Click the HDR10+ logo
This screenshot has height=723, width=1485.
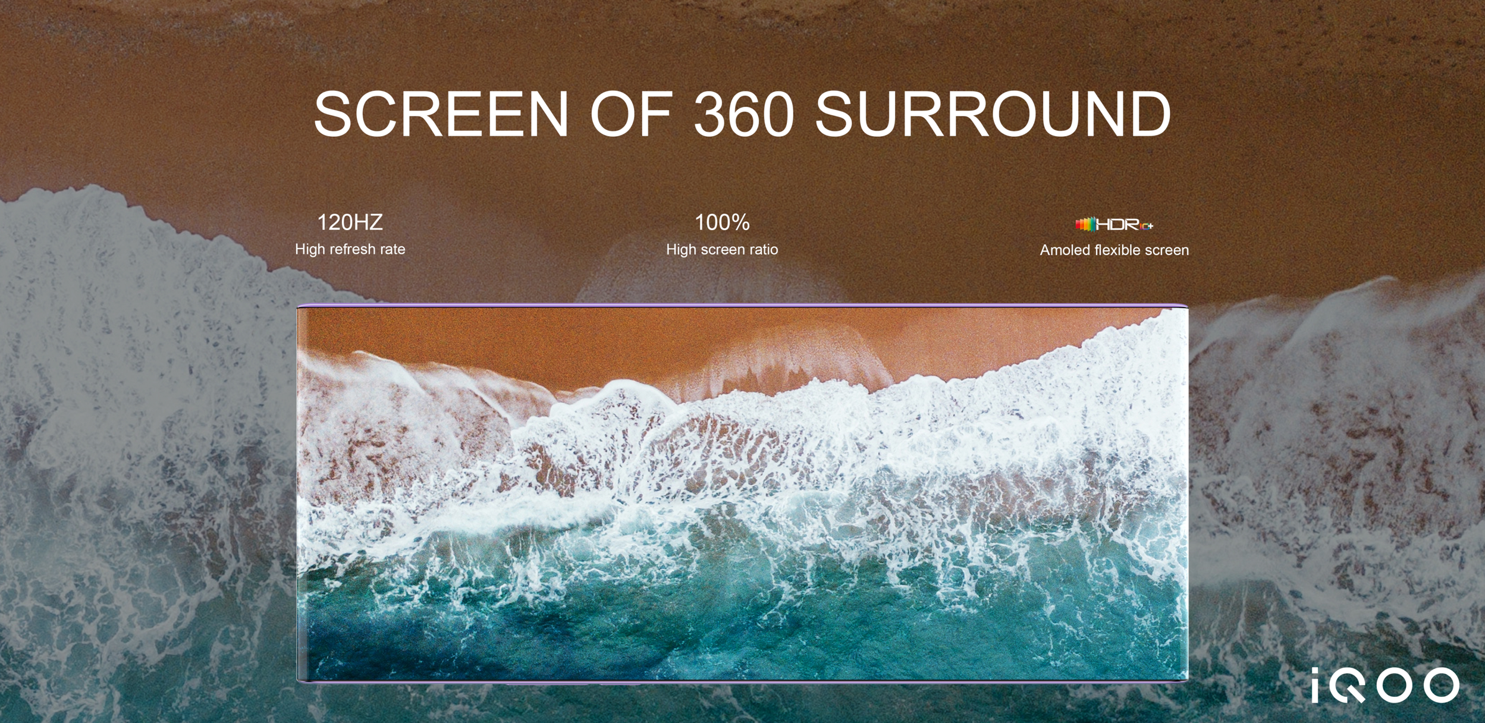point(1114,225)
